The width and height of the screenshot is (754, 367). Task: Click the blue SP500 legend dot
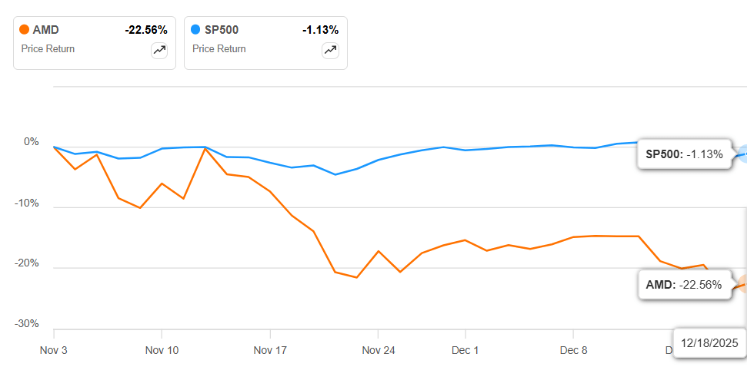(x=195, y=30)
